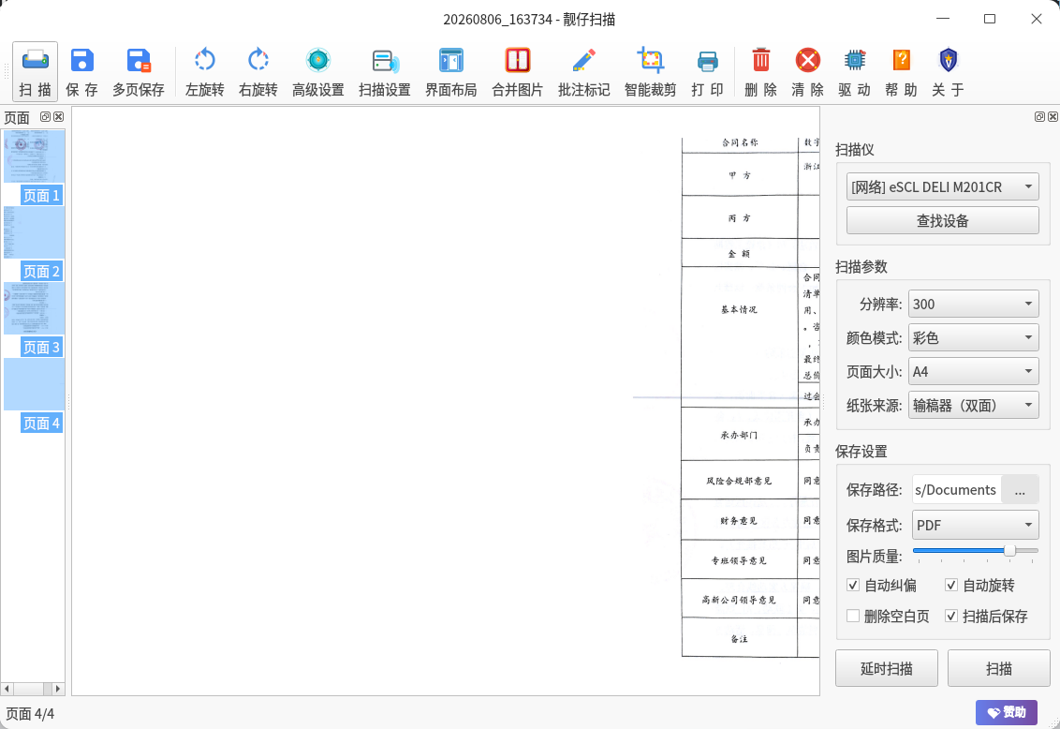The height and width of the screenshot is (729, 1060).
Task: Use 智能裁剪 smart crop tool
Action: (651, 71)
